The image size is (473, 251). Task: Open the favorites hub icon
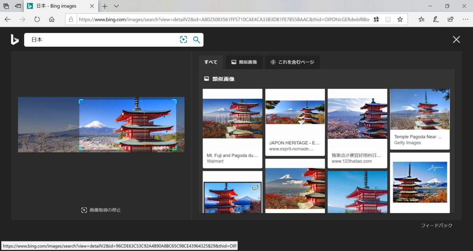tap(421, 19)
